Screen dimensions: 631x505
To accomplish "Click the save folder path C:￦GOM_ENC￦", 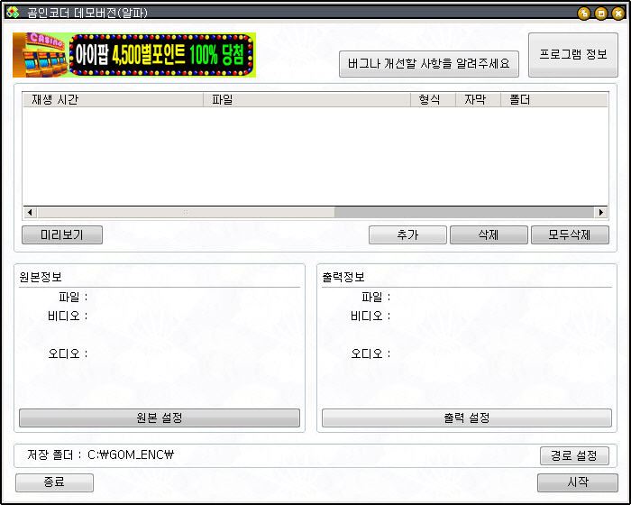I will tap(131, 455).
